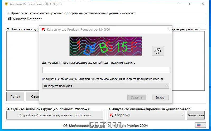Select the Windows Defender entry

point(25,19)
